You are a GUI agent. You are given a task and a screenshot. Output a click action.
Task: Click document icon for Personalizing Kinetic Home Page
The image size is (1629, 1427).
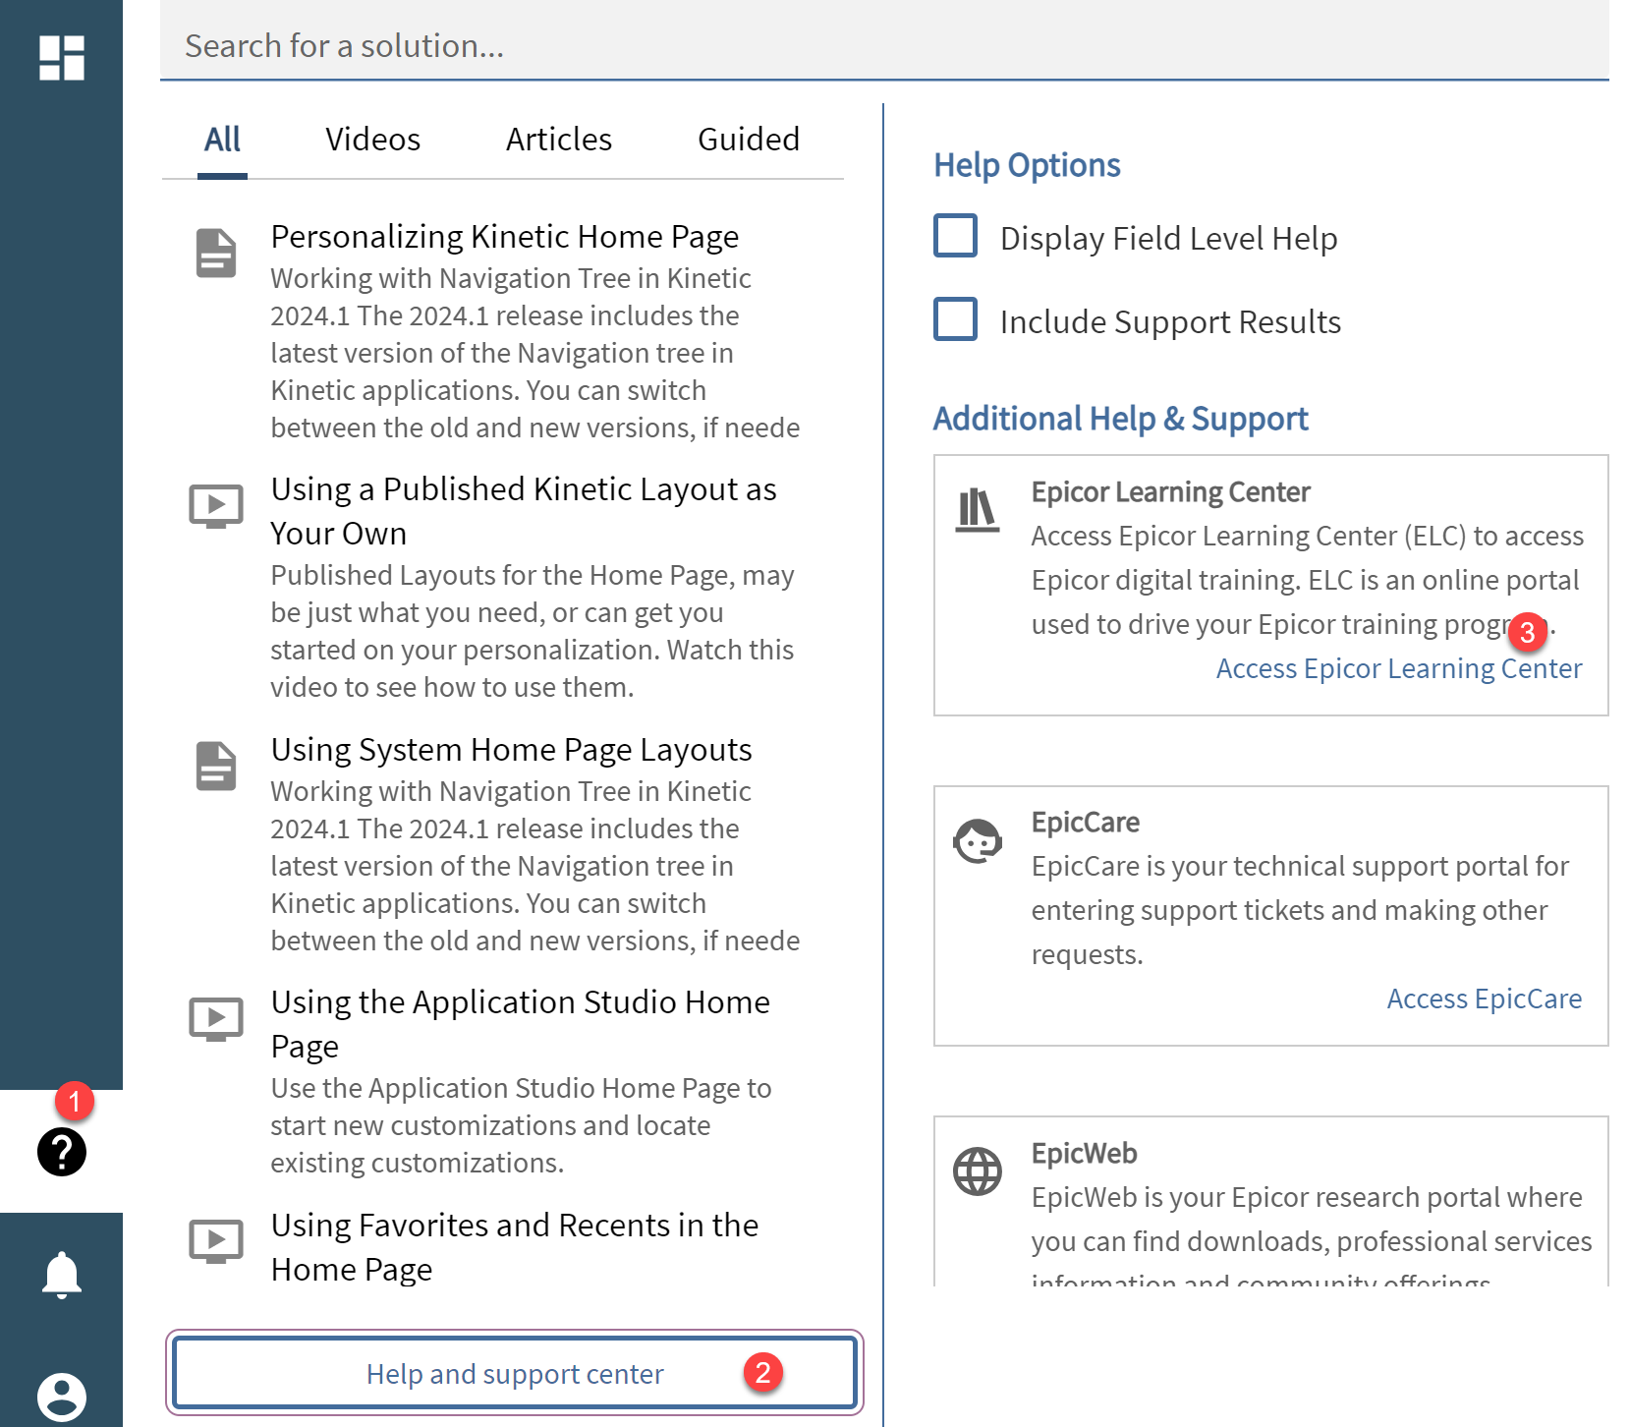(216, 254)
